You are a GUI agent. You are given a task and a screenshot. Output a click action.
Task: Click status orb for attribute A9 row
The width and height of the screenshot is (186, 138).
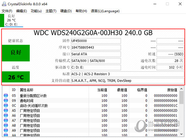pos(6,130)
